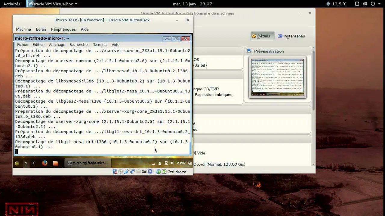Open the Périphériques menu
The image size is (385, 216).
[63, 29]
